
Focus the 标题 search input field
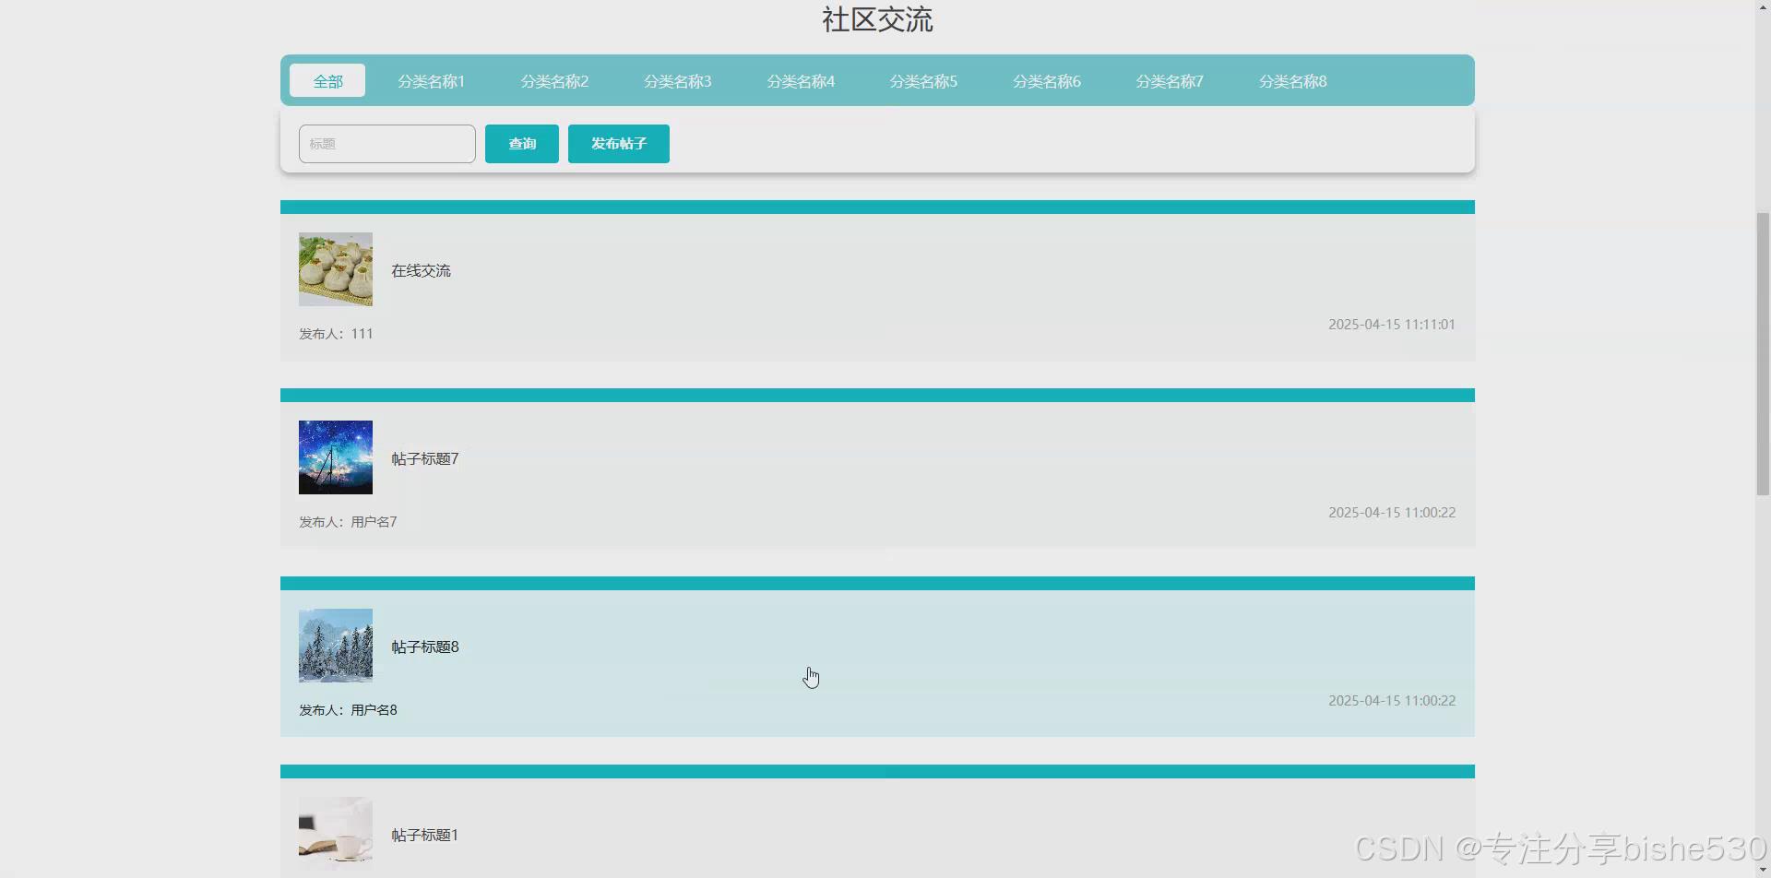(387, 144)
